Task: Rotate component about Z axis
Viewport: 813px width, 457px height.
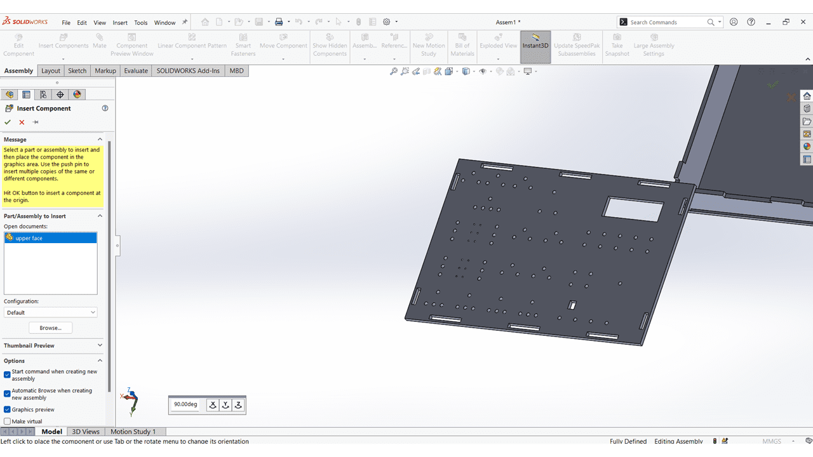Action: pos(238,404)
